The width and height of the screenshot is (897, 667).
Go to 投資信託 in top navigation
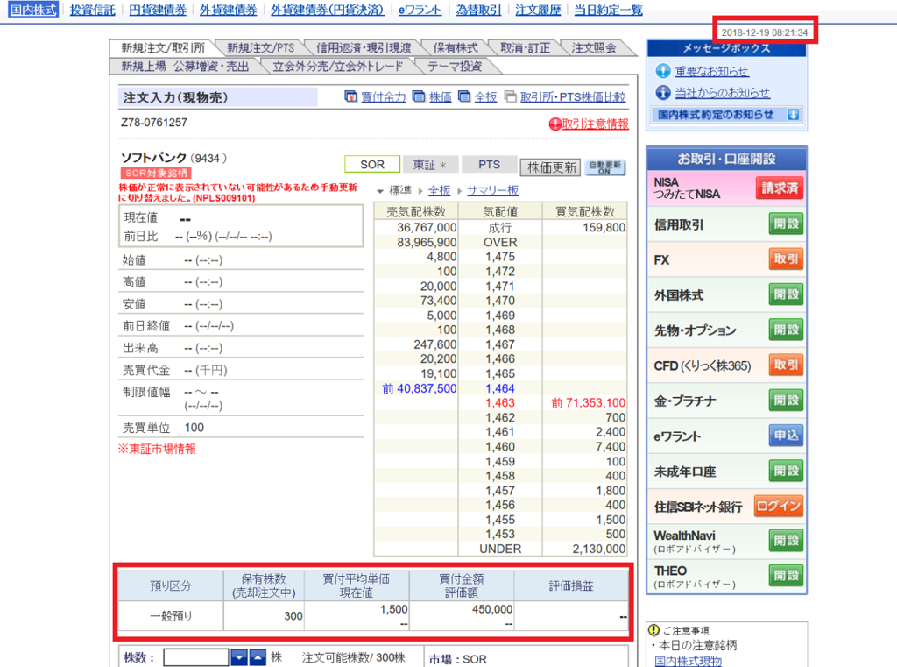pos(92,10)
